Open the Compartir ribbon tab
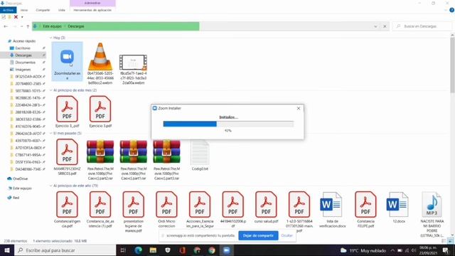This screenshot has height=256, width=455. pyautogui.click(x=43, y=10)
